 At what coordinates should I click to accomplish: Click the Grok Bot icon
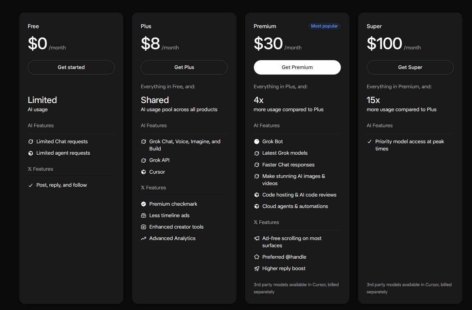tap(257, 142)
